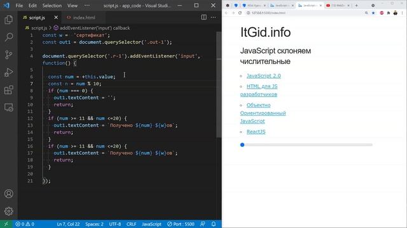
Task: Open the Explorer view in activity bar
Action: (8, 20)
